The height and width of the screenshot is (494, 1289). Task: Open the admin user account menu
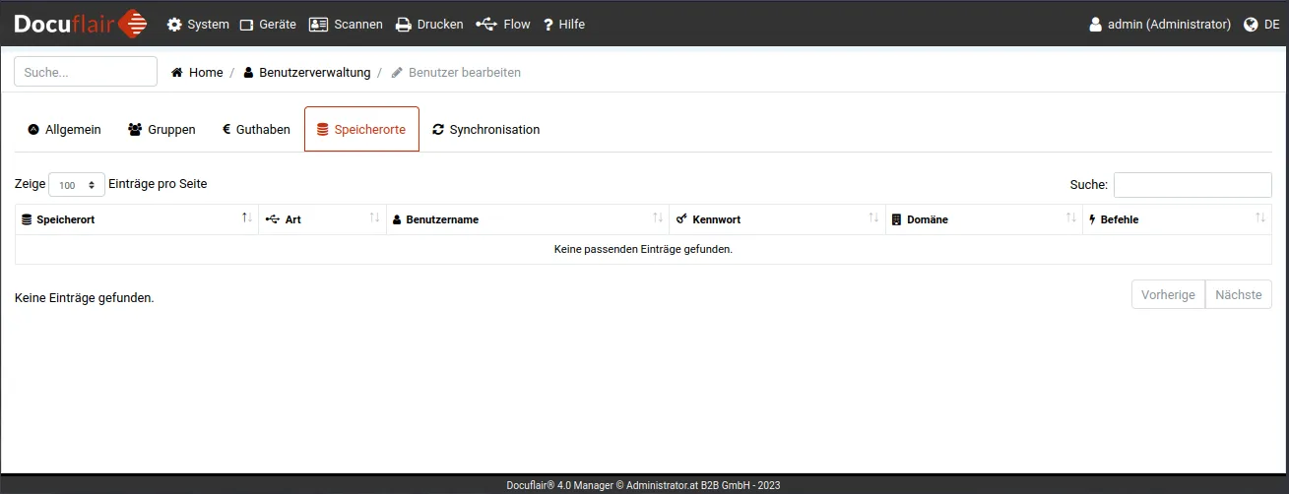(x=1159, y=25)
